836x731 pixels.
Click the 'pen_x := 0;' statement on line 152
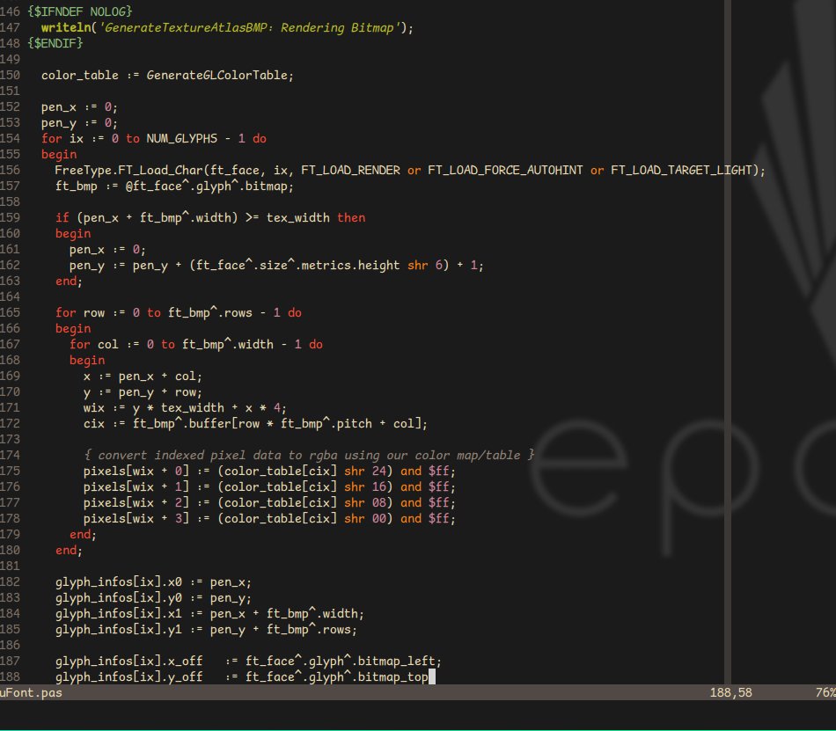pyautogui.click(x=79, y=107)
